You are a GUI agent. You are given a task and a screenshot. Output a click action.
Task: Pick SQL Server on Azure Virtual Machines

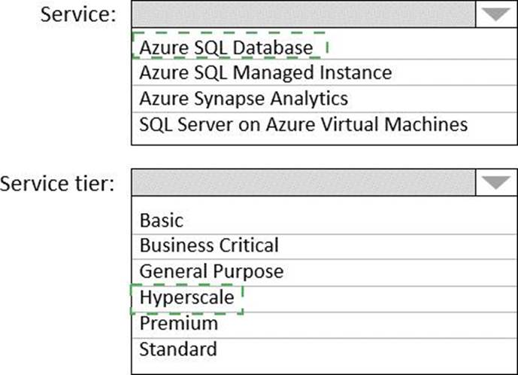coord(303,123)
